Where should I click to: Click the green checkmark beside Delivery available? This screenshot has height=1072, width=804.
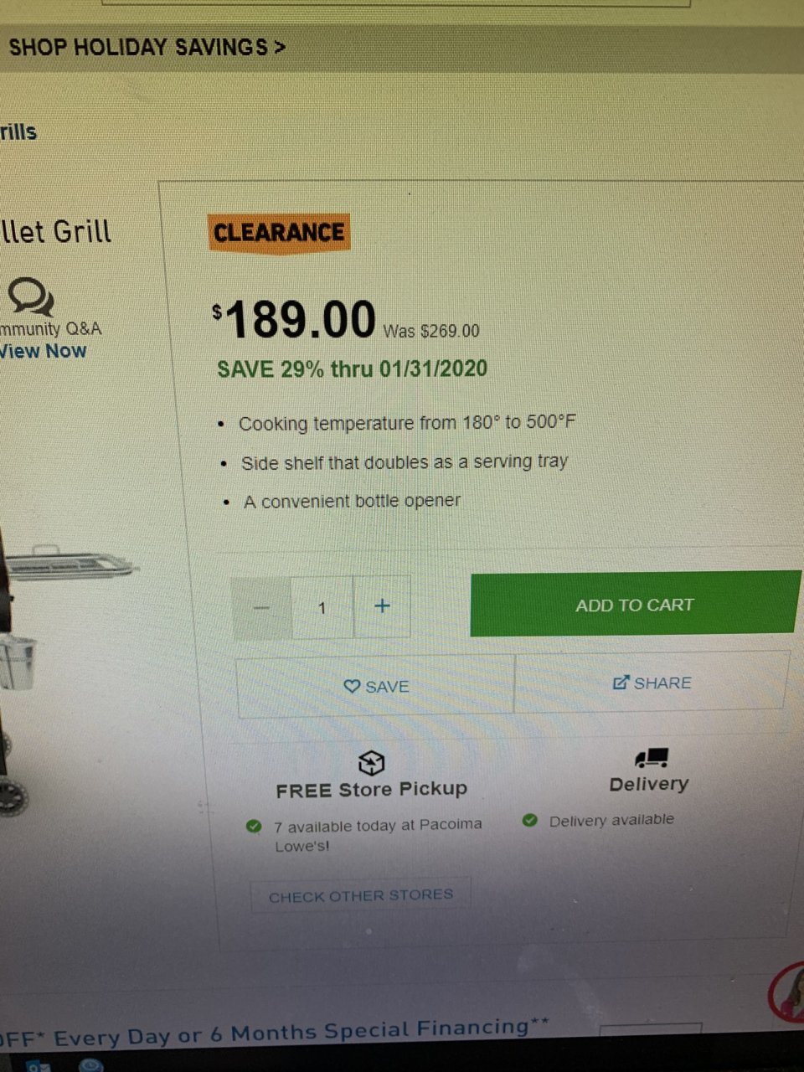[529, 820]
